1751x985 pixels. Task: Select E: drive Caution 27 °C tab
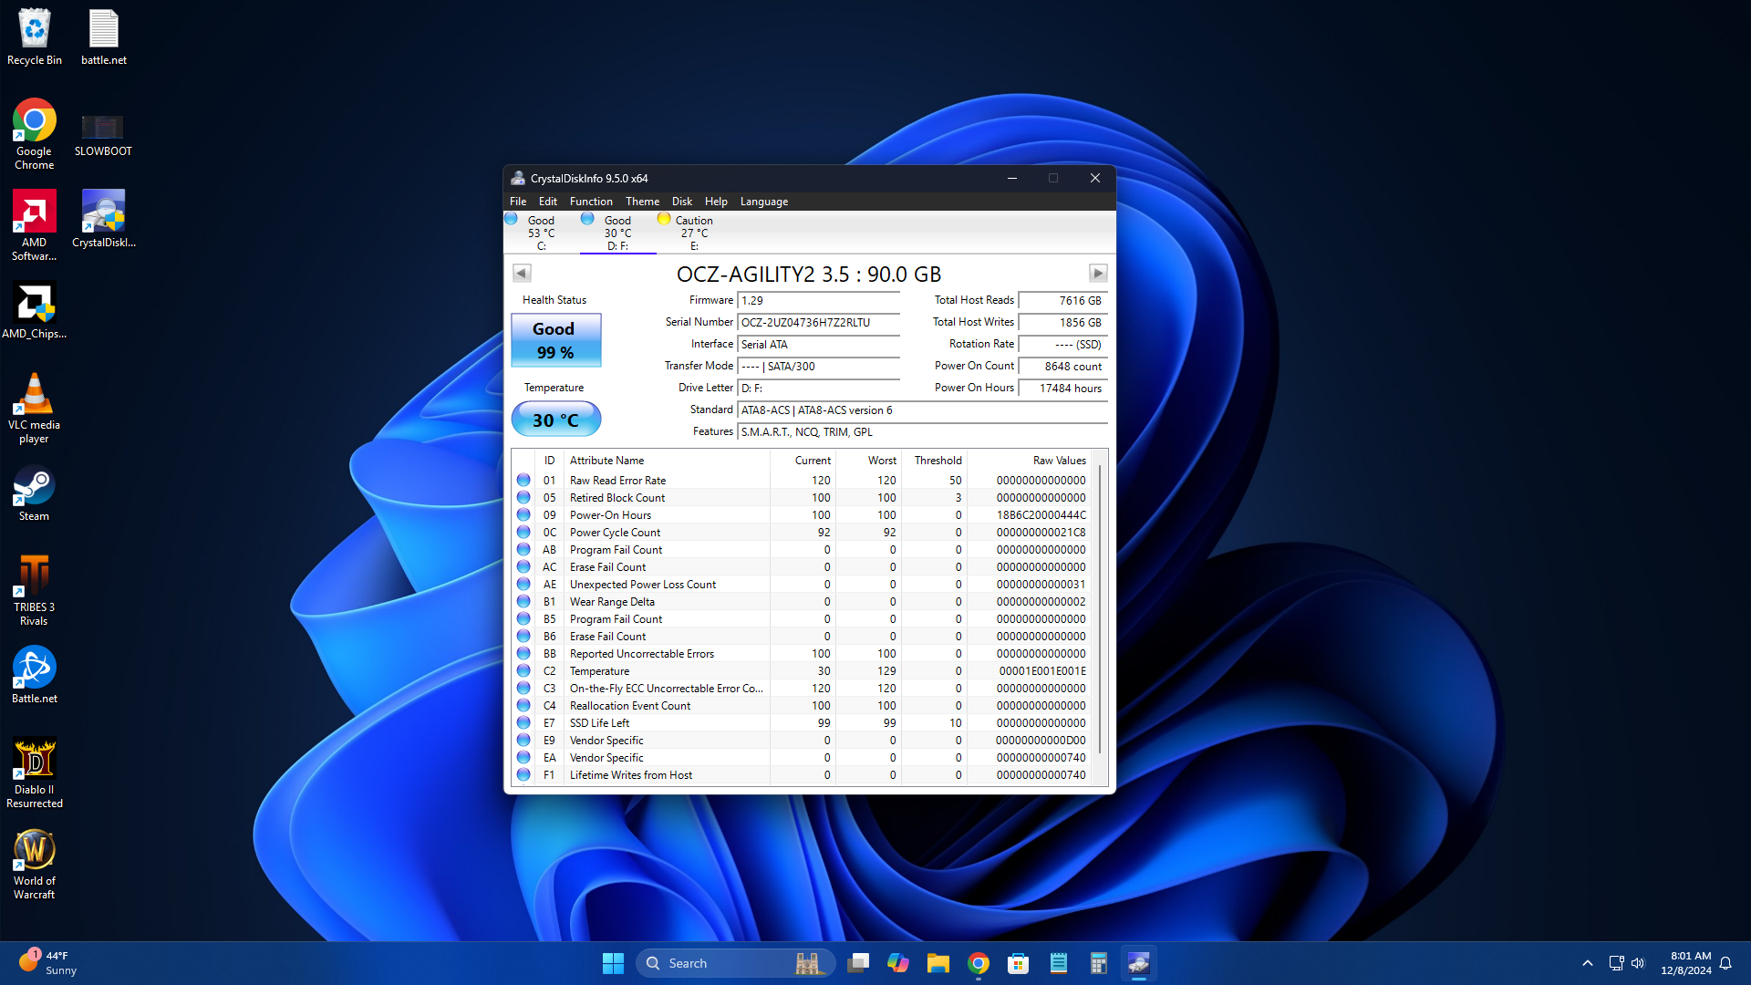coord(694,233)
